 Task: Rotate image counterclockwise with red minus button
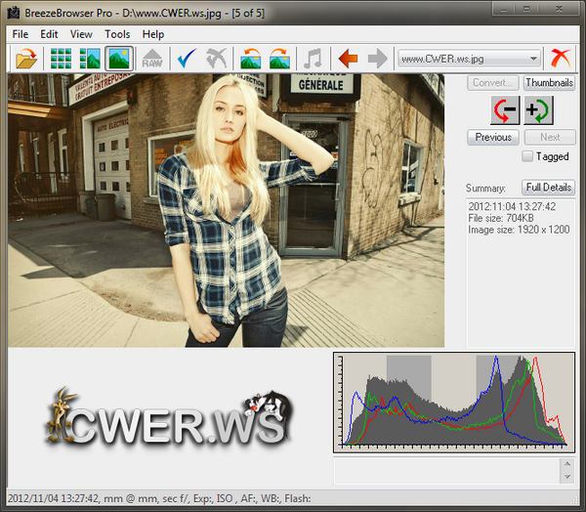pos(505,110)
